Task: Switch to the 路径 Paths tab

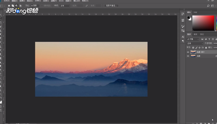Action: 202,34
